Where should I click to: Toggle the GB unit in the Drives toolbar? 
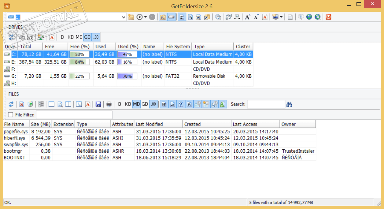(x=87, y=37)
